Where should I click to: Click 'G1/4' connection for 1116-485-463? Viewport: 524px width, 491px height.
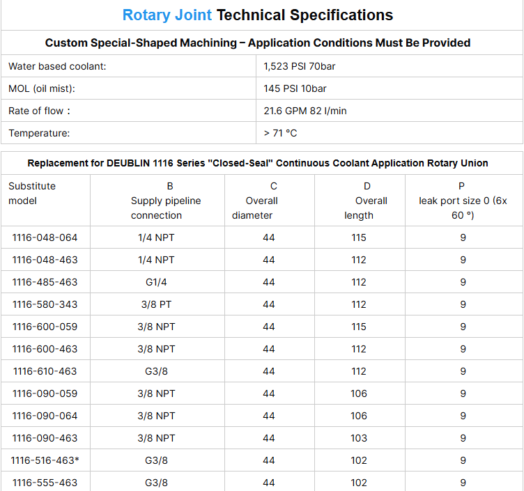(156, 282)
